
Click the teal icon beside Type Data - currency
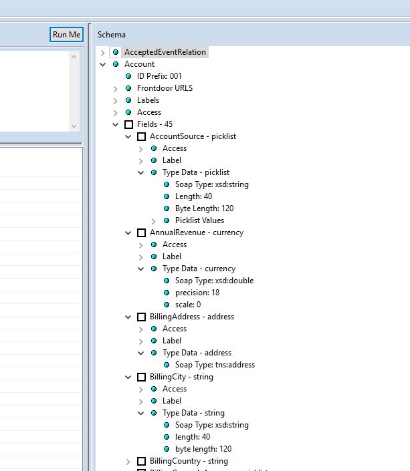(155, 269)
